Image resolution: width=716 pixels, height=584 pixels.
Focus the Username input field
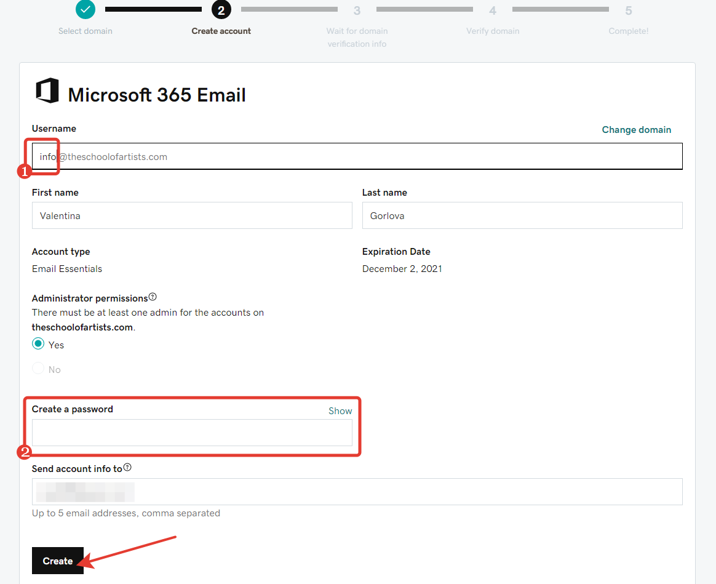pyautogui.click(x=357, y=156)
